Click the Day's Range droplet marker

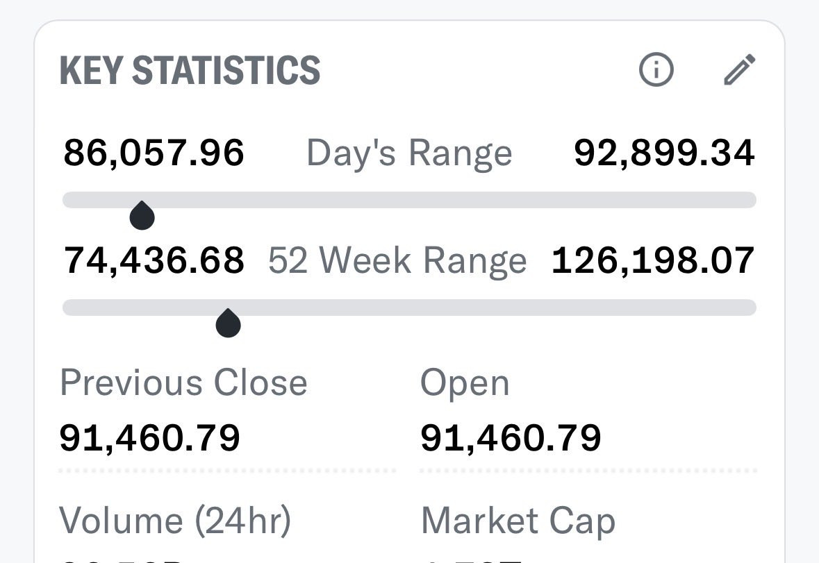[142, 216]
